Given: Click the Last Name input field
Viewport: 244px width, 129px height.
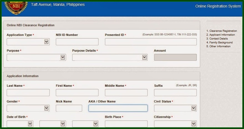Looking at the screenshot, I should [x=28, y=93].
